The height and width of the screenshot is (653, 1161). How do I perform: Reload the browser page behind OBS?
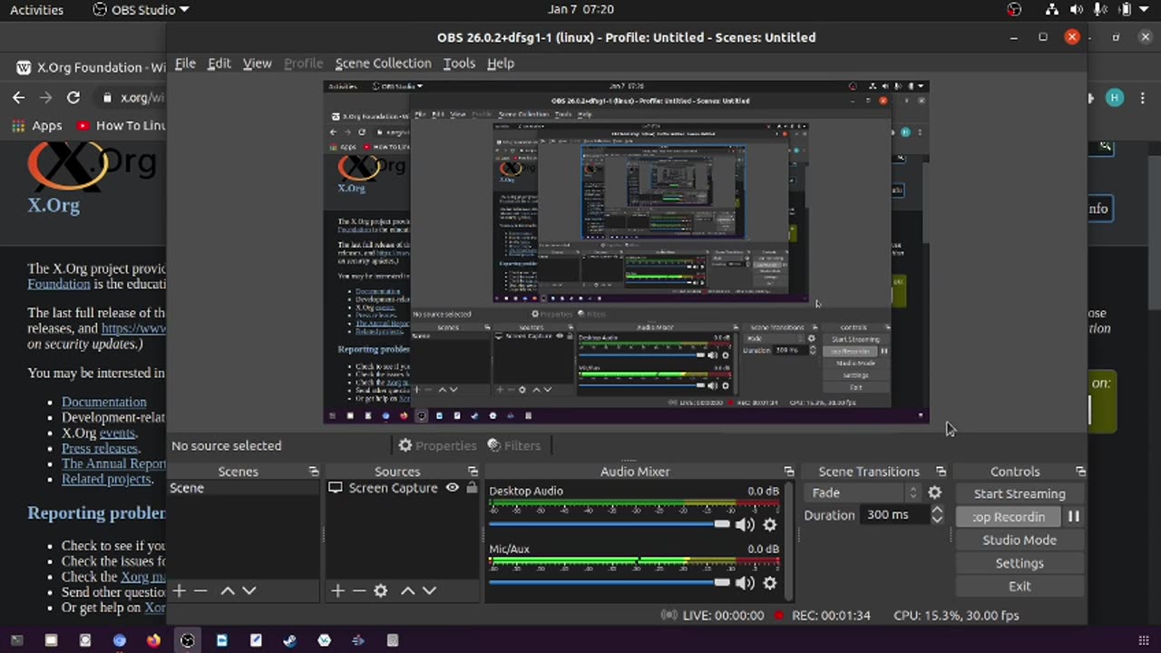point(73,97)
